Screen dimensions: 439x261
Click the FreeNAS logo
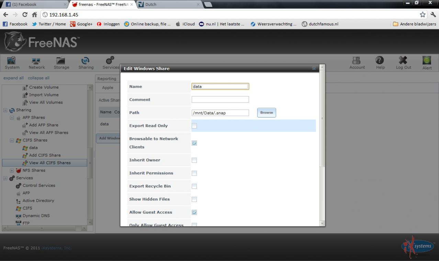42,42
